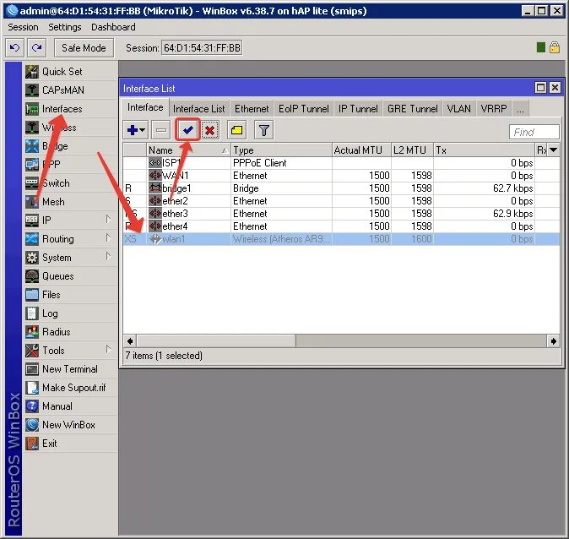
Task: Select the WAN1 interface row
Action: 341,176
